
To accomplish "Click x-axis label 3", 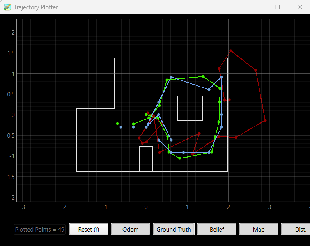I will click(269, 207).
